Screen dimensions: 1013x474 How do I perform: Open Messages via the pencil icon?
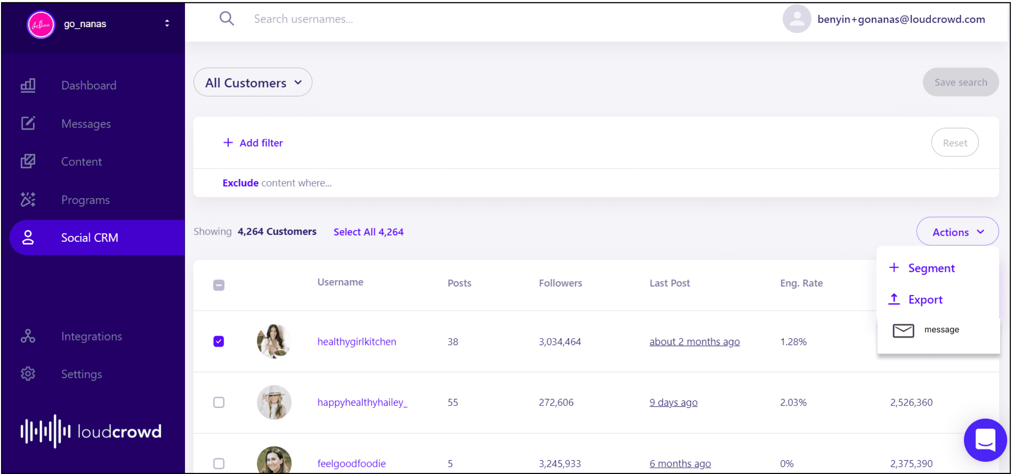28,123
